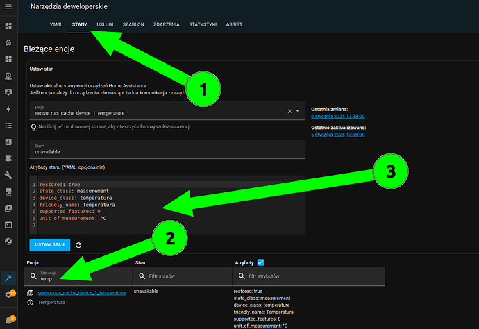Click table attribute restored: true
The width and height of the screenshot is (479, 329).
248,292
